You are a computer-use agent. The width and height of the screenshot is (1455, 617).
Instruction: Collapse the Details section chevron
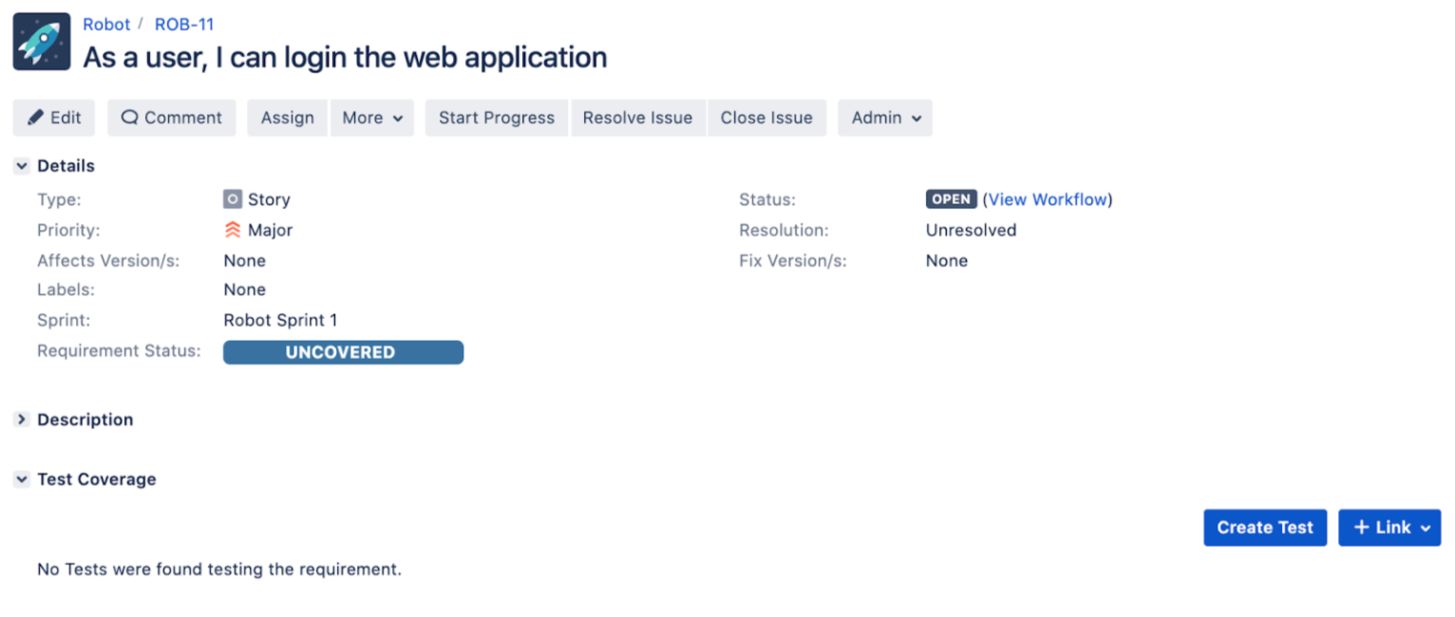pos(22,166)
